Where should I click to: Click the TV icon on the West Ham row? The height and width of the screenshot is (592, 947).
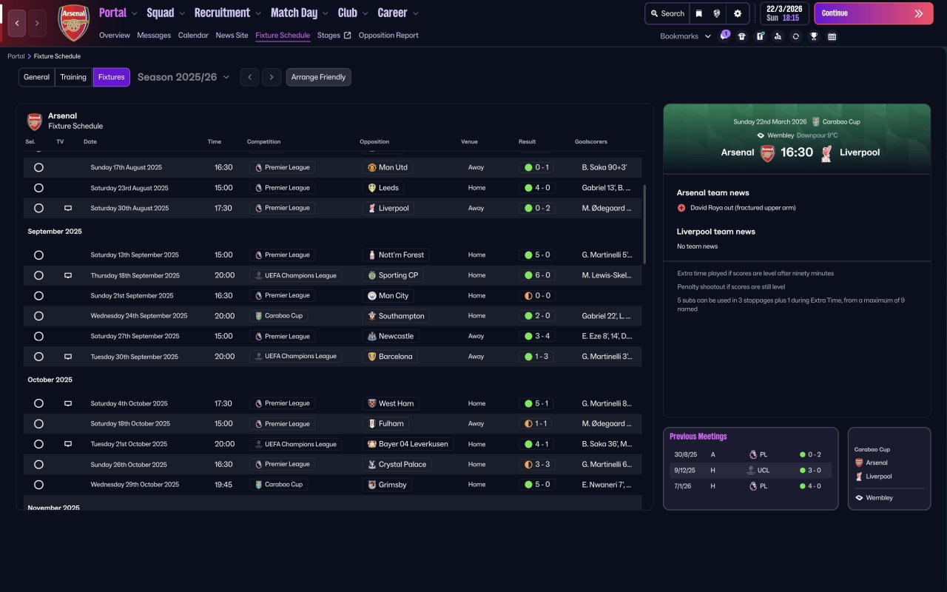(68, 404)
